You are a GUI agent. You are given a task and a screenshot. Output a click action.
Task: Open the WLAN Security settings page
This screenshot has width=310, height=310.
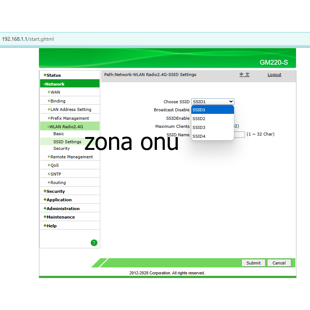[x=61, y=148]
